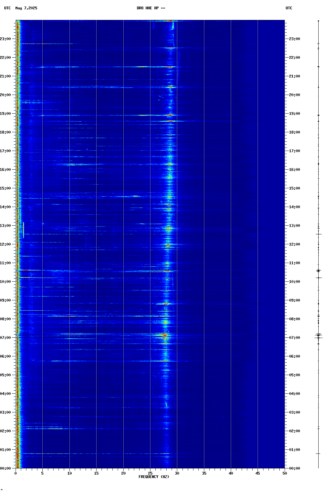Select 03:00 on the right time axis
This screenshot has height=493, width=332.
click(x=295, y=412)
